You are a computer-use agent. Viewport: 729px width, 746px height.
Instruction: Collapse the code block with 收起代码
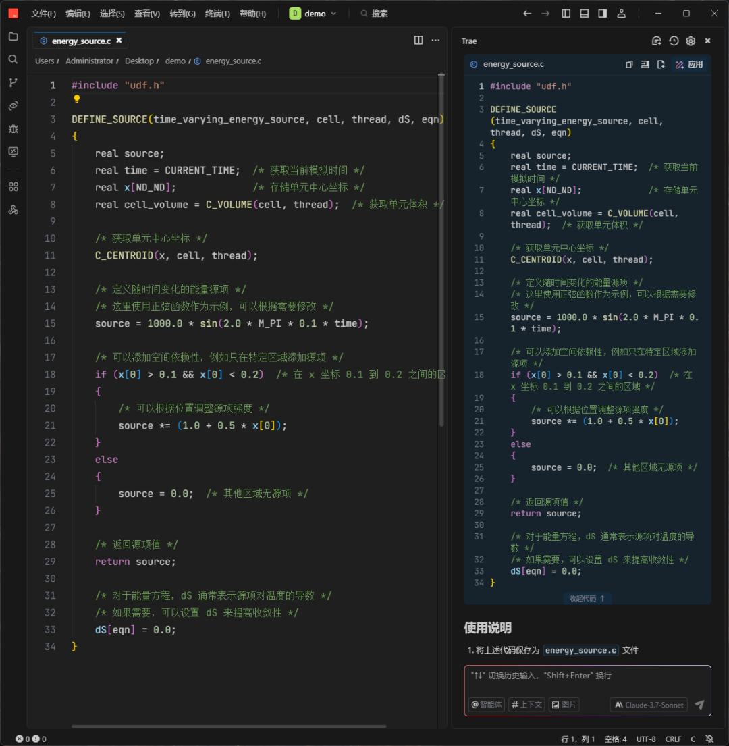[x=587, y=598]
